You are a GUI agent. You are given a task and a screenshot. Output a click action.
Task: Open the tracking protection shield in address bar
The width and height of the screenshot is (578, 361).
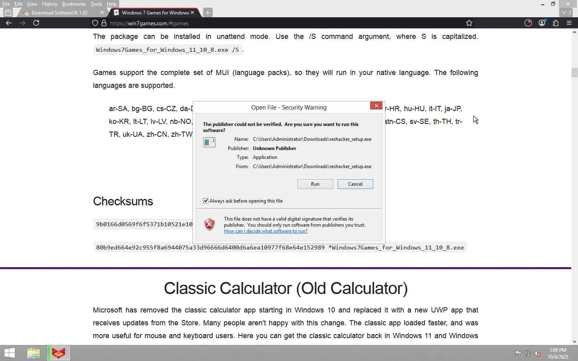(x=95, y=23)
